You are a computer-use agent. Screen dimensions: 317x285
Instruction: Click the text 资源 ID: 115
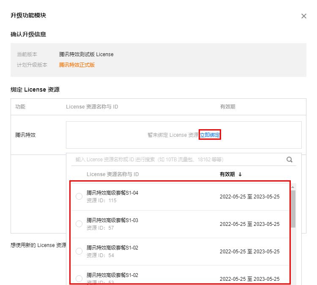[101, 201]
